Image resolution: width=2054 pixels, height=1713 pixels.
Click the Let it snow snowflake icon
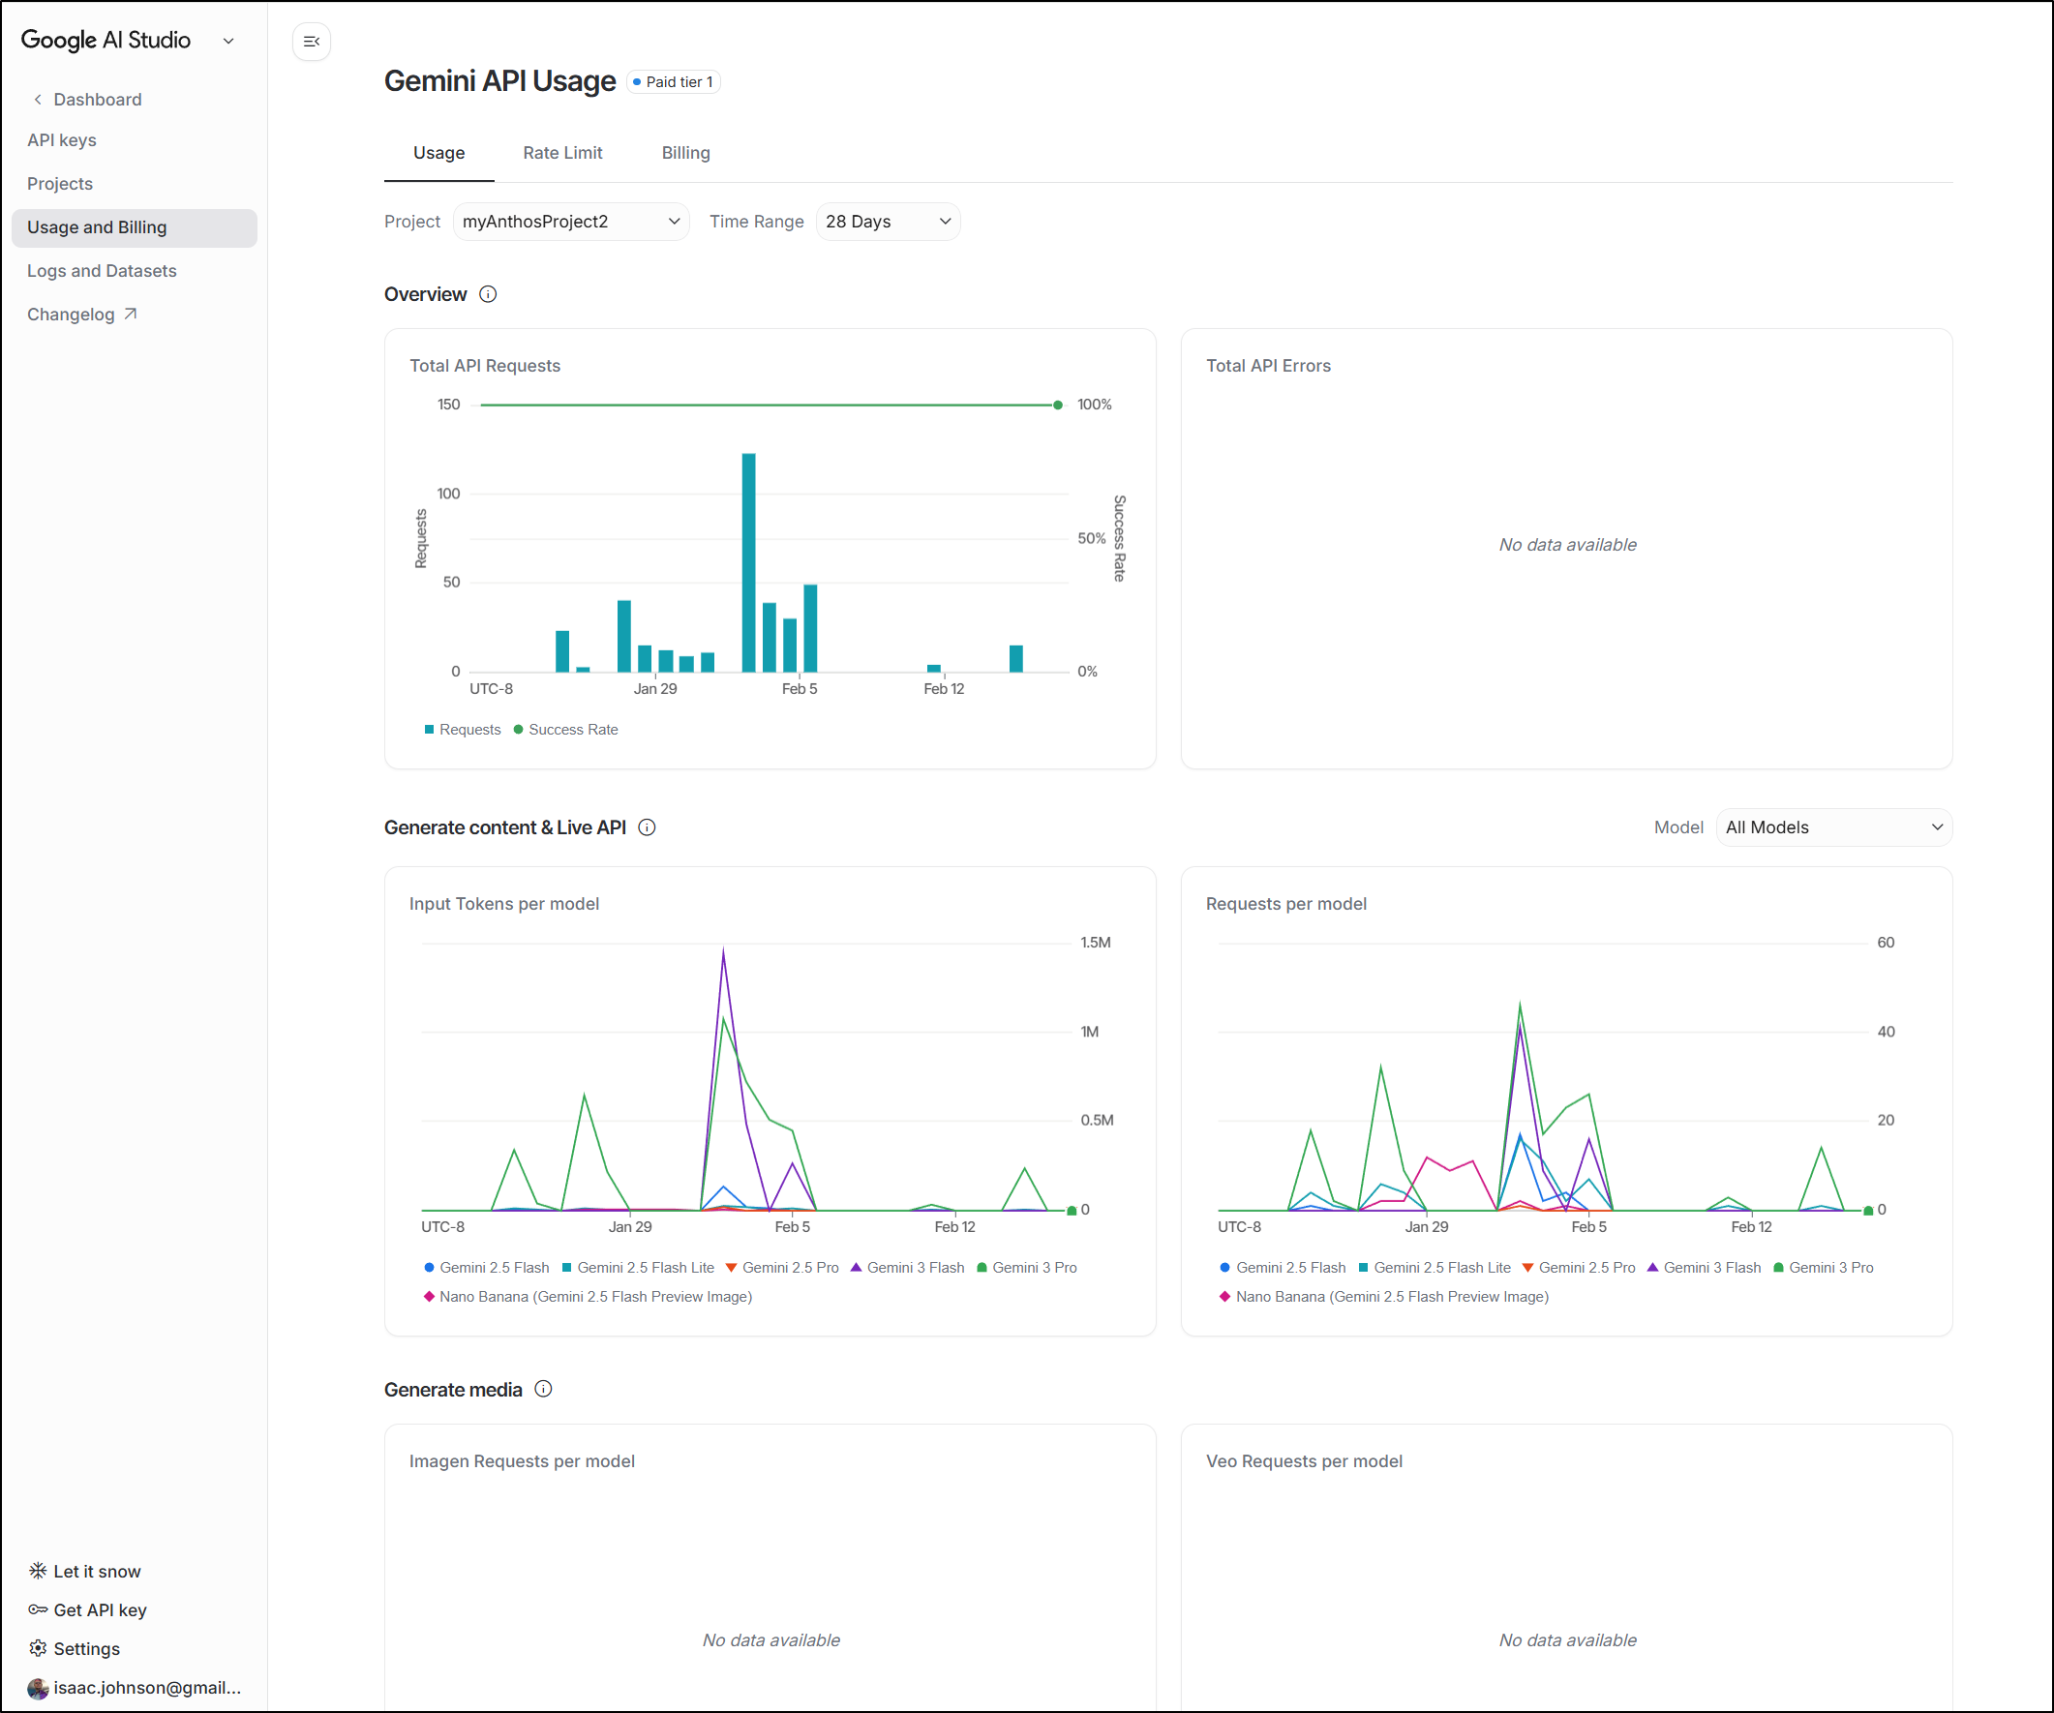(38, 1572)
